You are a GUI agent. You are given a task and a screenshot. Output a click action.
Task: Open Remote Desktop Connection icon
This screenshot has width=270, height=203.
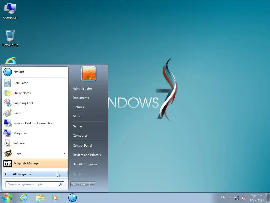coord(8,123)
